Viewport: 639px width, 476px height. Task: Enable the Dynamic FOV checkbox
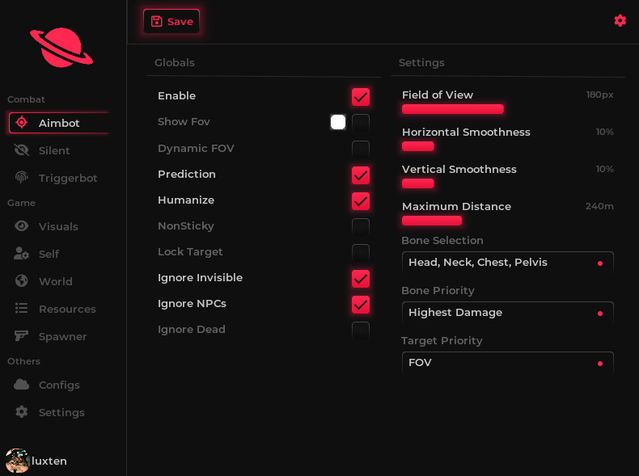(x=361, y=149)
